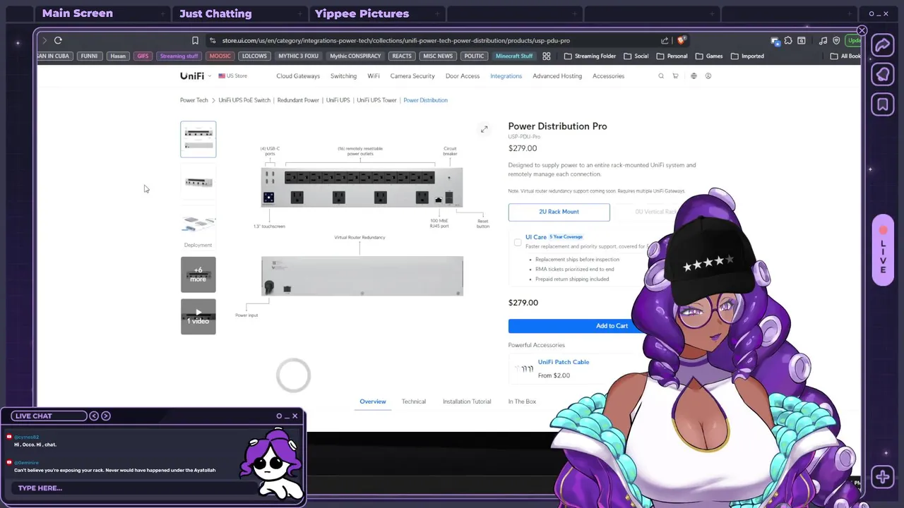Click the overlay share arrow icon
Screen dimensions: 904x508
(x=883, y=45)
